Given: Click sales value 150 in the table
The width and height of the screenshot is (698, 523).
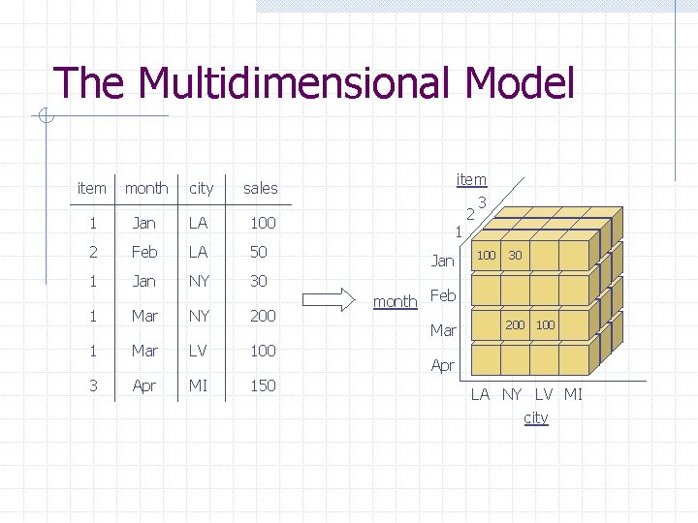Looking at the screenshot, I should tap(263, 385).
